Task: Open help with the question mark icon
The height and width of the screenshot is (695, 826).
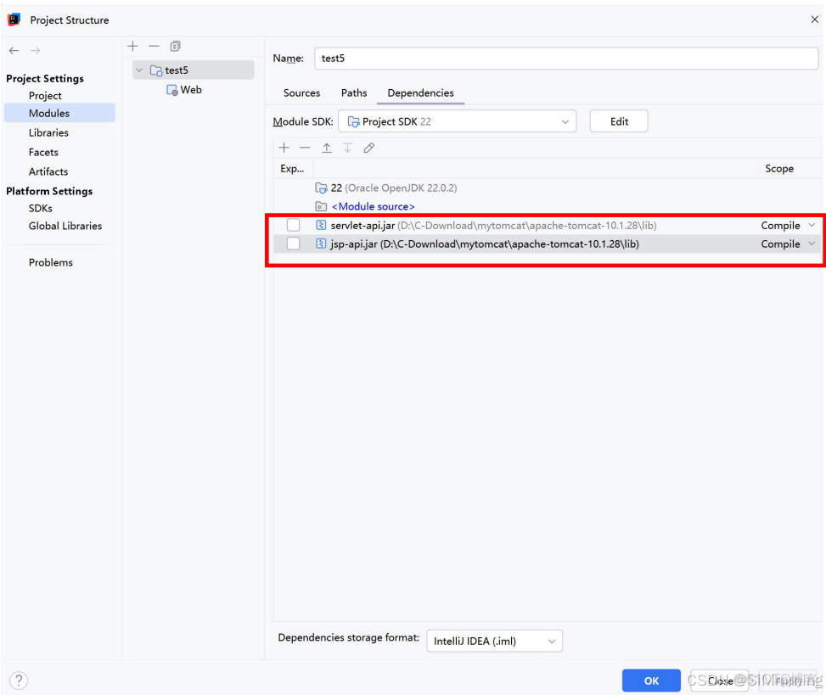Action: click(18, 680)
